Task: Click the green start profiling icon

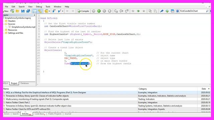Action: click(x=138, y=11)
